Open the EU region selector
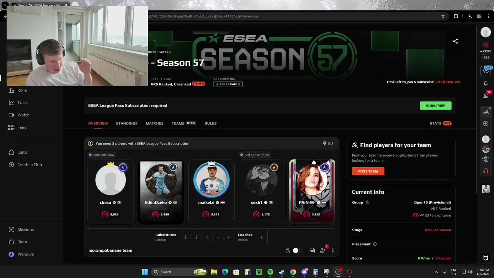Viewport: 494px width, 278px height. tap(328, 143)
